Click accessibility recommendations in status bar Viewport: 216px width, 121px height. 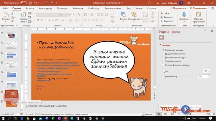(x=62, y=114)
